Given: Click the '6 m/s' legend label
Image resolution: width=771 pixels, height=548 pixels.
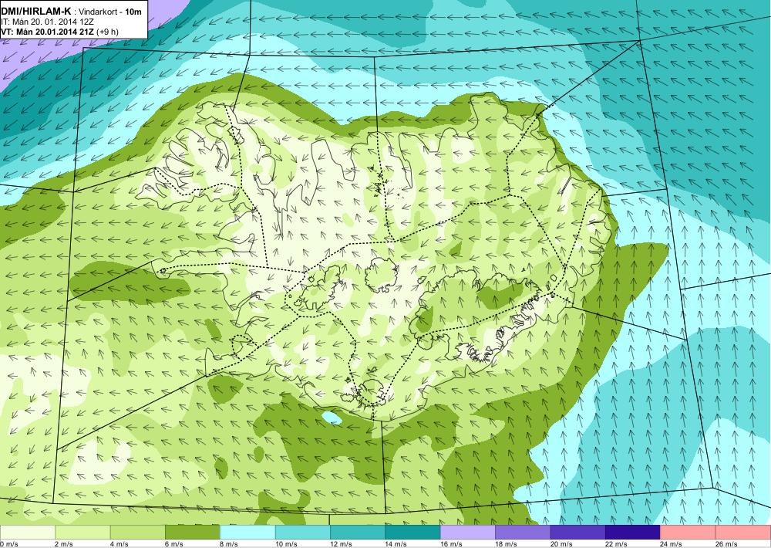Looking at the screenshot, I should click(174, 544).
